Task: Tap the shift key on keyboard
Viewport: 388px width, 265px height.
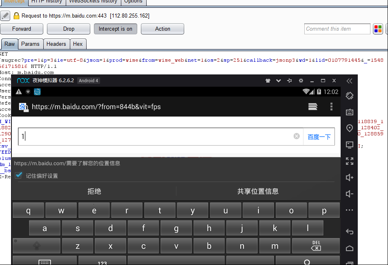Action: 37,246
